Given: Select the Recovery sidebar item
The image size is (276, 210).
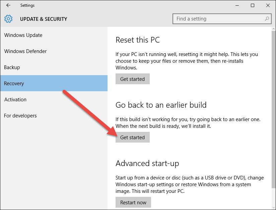Looking at the screenshot, I should pyautogui.click(x=54, y=83).
